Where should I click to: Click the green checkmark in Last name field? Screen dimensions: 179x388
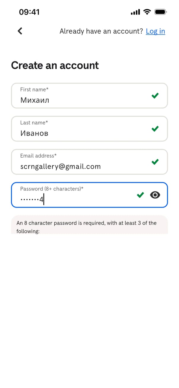[x=155, y=129]
